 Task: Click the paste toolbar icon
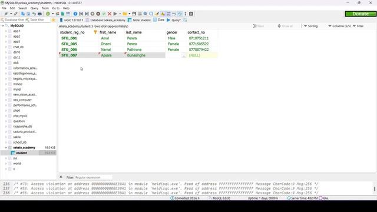pyautogui.click(x=28, y=14)
